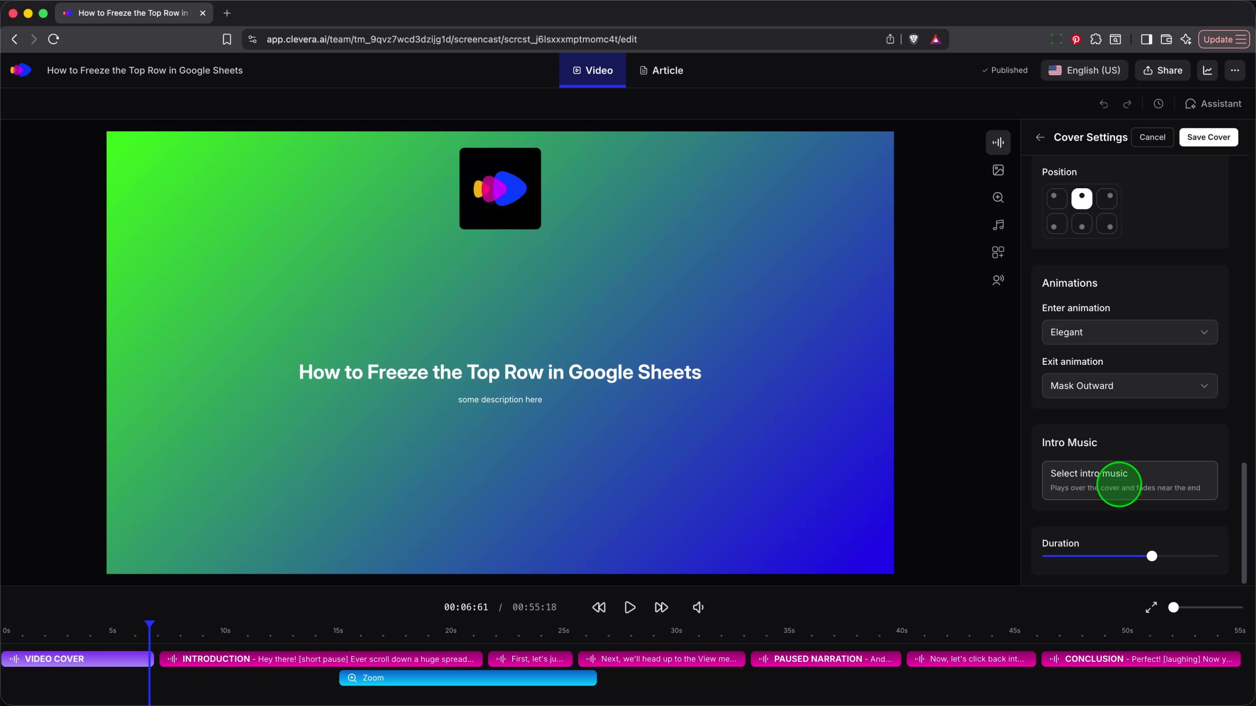Select the zoom tool in sidebar
This screenshot has width=1256, height=706.
click(x=998, y=198)
